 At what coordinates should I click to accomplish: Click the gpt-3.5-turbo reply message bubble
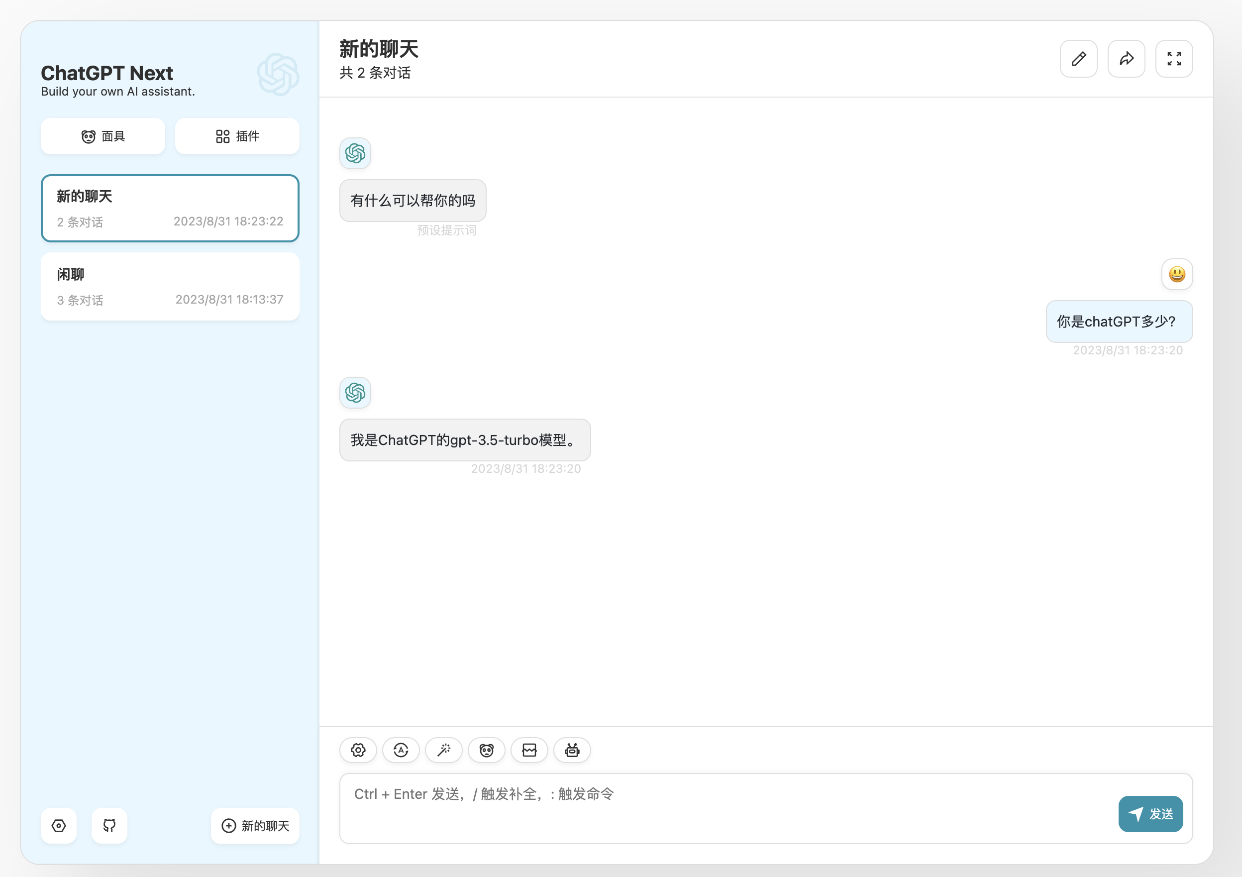[465, 440]
